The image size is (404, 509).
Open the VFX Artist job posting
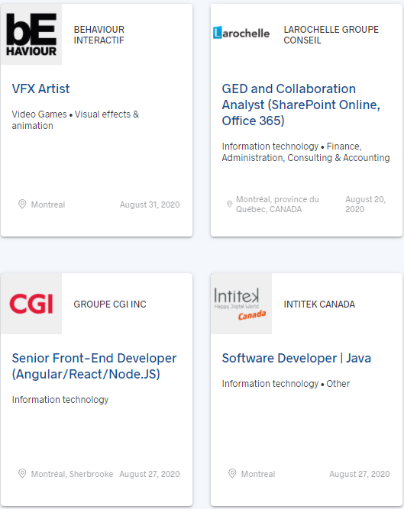coord(40,89)
